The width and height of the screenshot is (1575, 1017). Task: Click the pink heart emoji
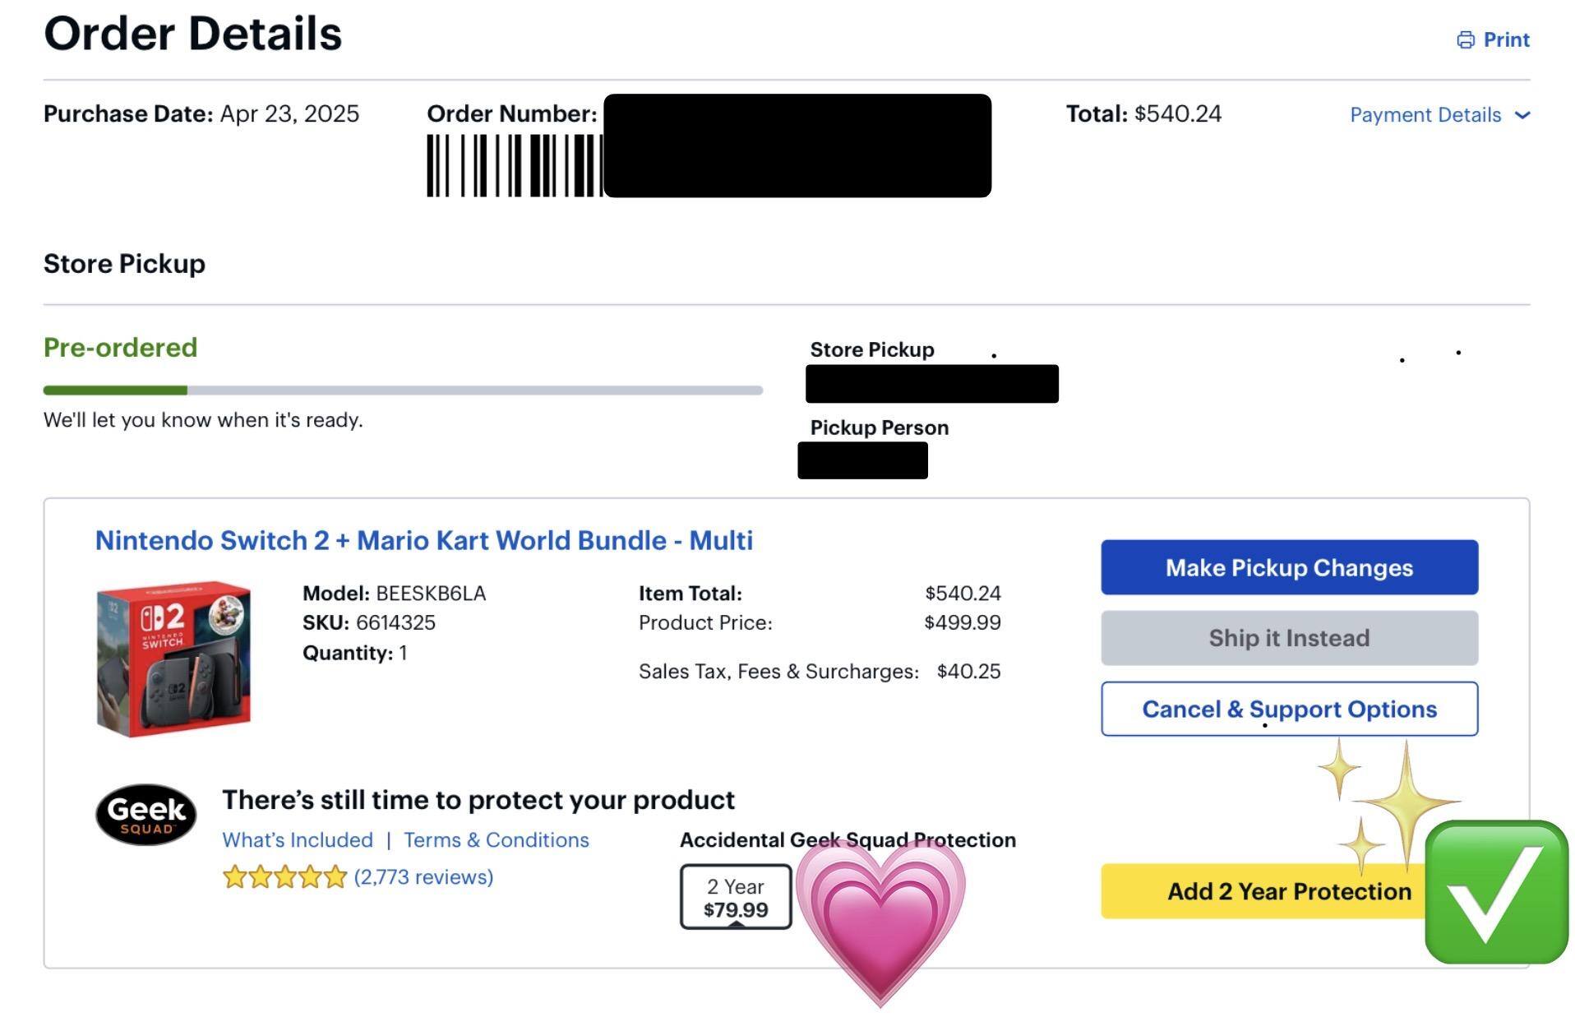pos(880,917)
